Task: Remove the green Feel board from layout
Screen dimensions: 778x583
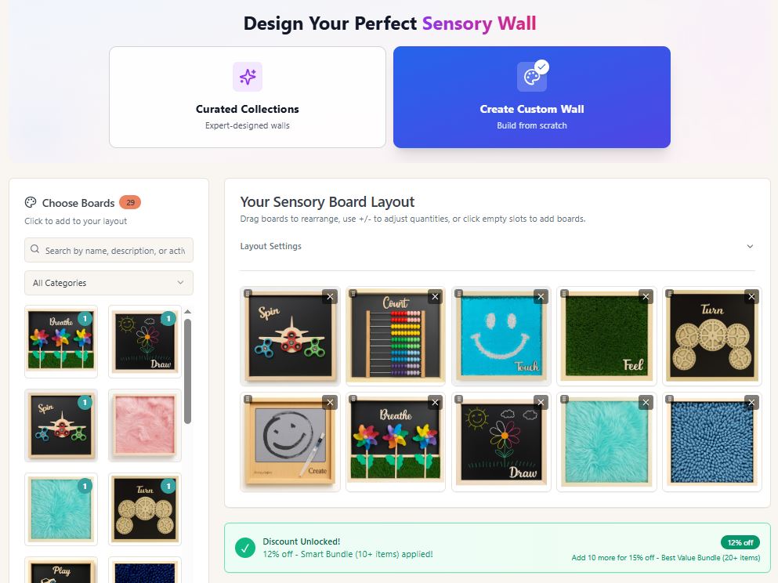Action: coord(646,297)
